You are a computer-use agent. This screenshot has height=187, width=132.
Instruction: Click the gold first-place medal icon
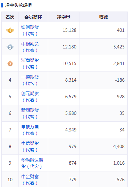pyautogui.click(x=10, y=30)
